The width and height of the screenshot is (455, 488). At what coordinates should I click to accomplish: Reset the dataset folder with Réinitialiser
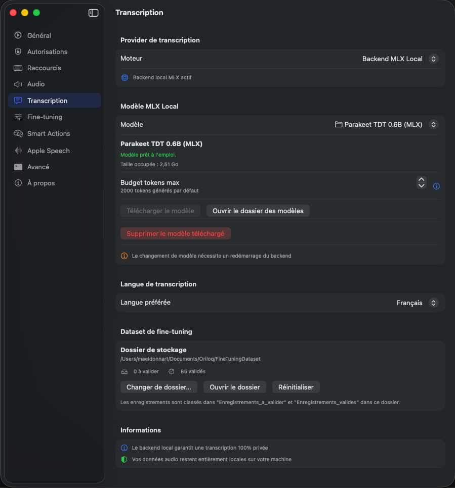(296, 387)
